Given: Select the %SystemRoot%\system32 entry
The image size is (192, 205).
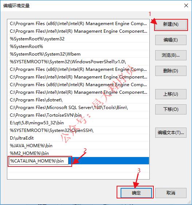Looking at the screenshot, I should 78,39.
